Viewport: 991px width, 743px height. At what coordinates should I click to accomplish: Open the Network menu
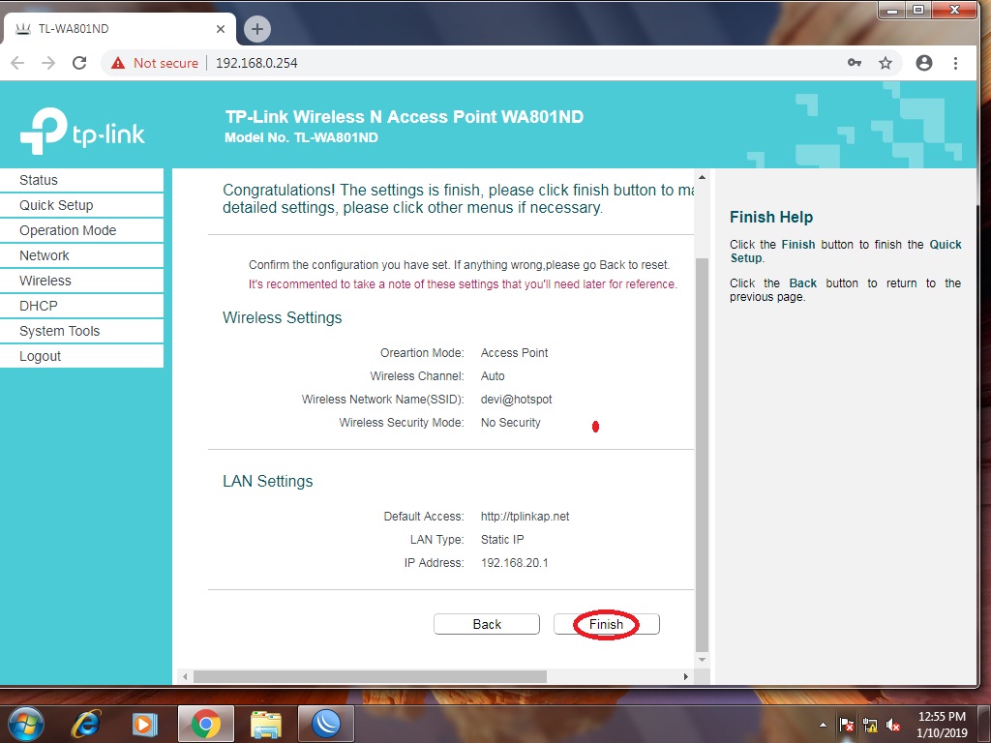click(x=81, y=255)
